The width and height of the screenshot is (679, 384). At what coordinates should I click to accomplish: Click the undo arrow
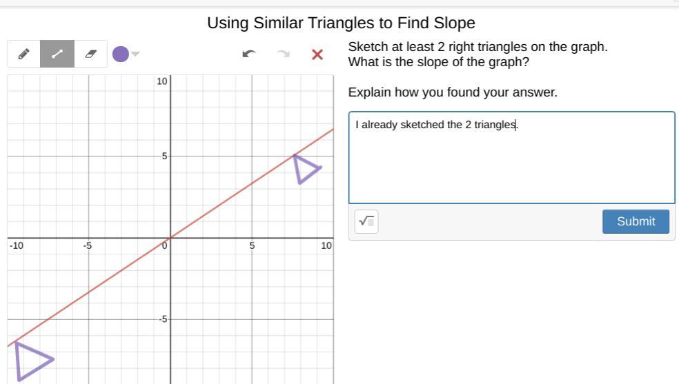250,54
